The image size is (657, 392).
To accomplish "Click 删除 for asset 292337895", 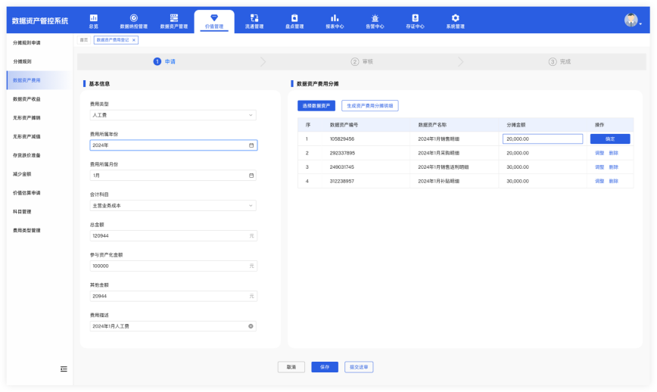I will coord(613,153).
